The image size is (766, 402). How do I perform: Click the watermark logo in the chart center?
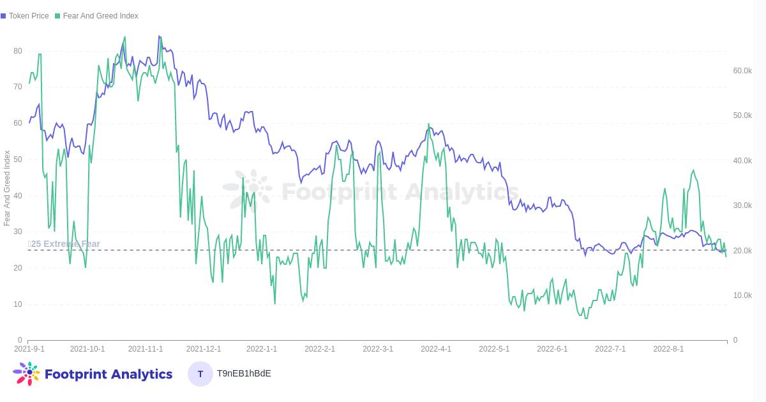(247, 190)
